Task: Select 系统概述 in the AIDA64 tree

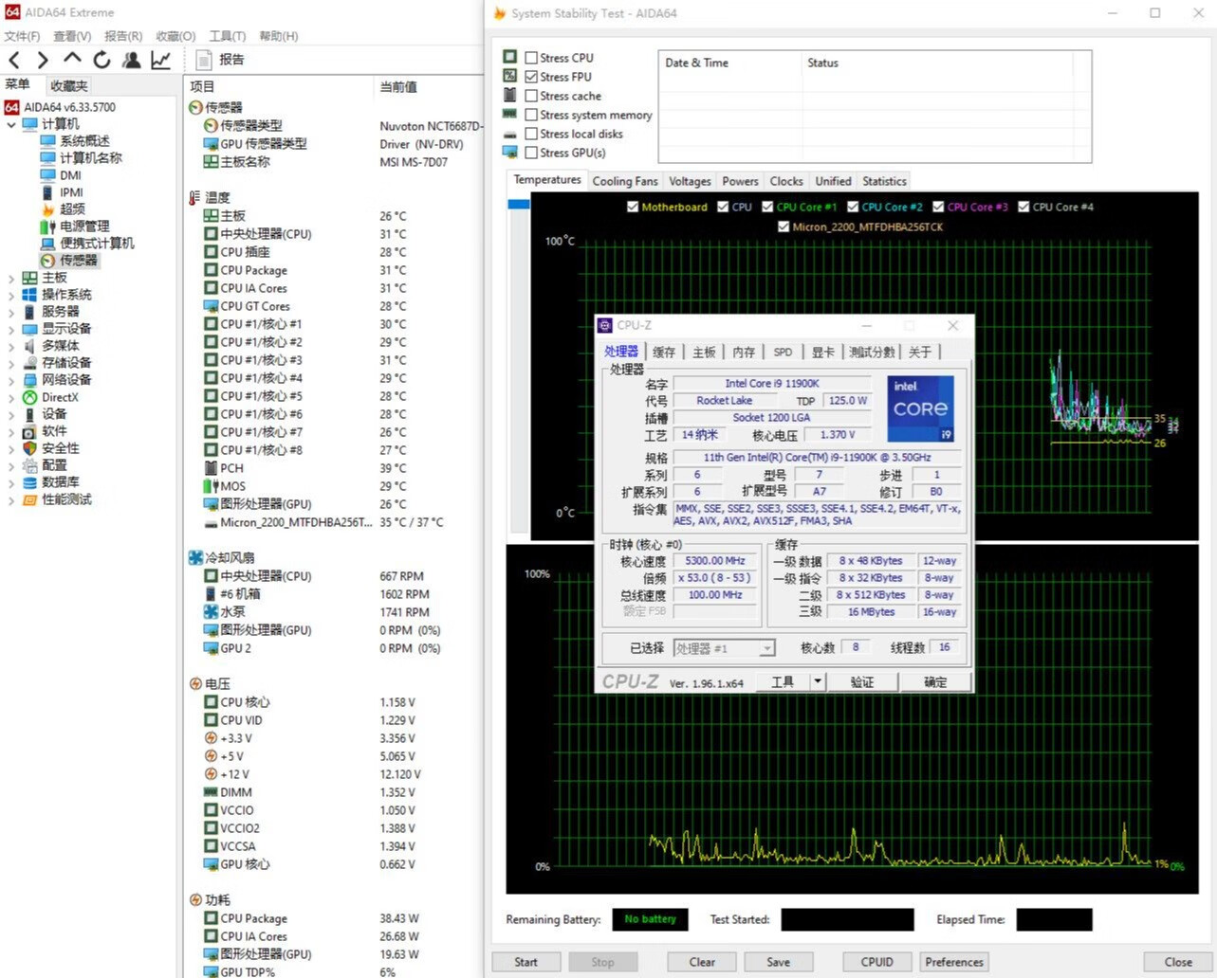Action: [84, 140]
